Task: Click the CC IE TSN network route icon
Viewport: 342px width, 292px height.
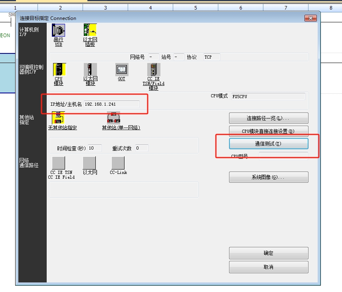Action: [58, 163]
